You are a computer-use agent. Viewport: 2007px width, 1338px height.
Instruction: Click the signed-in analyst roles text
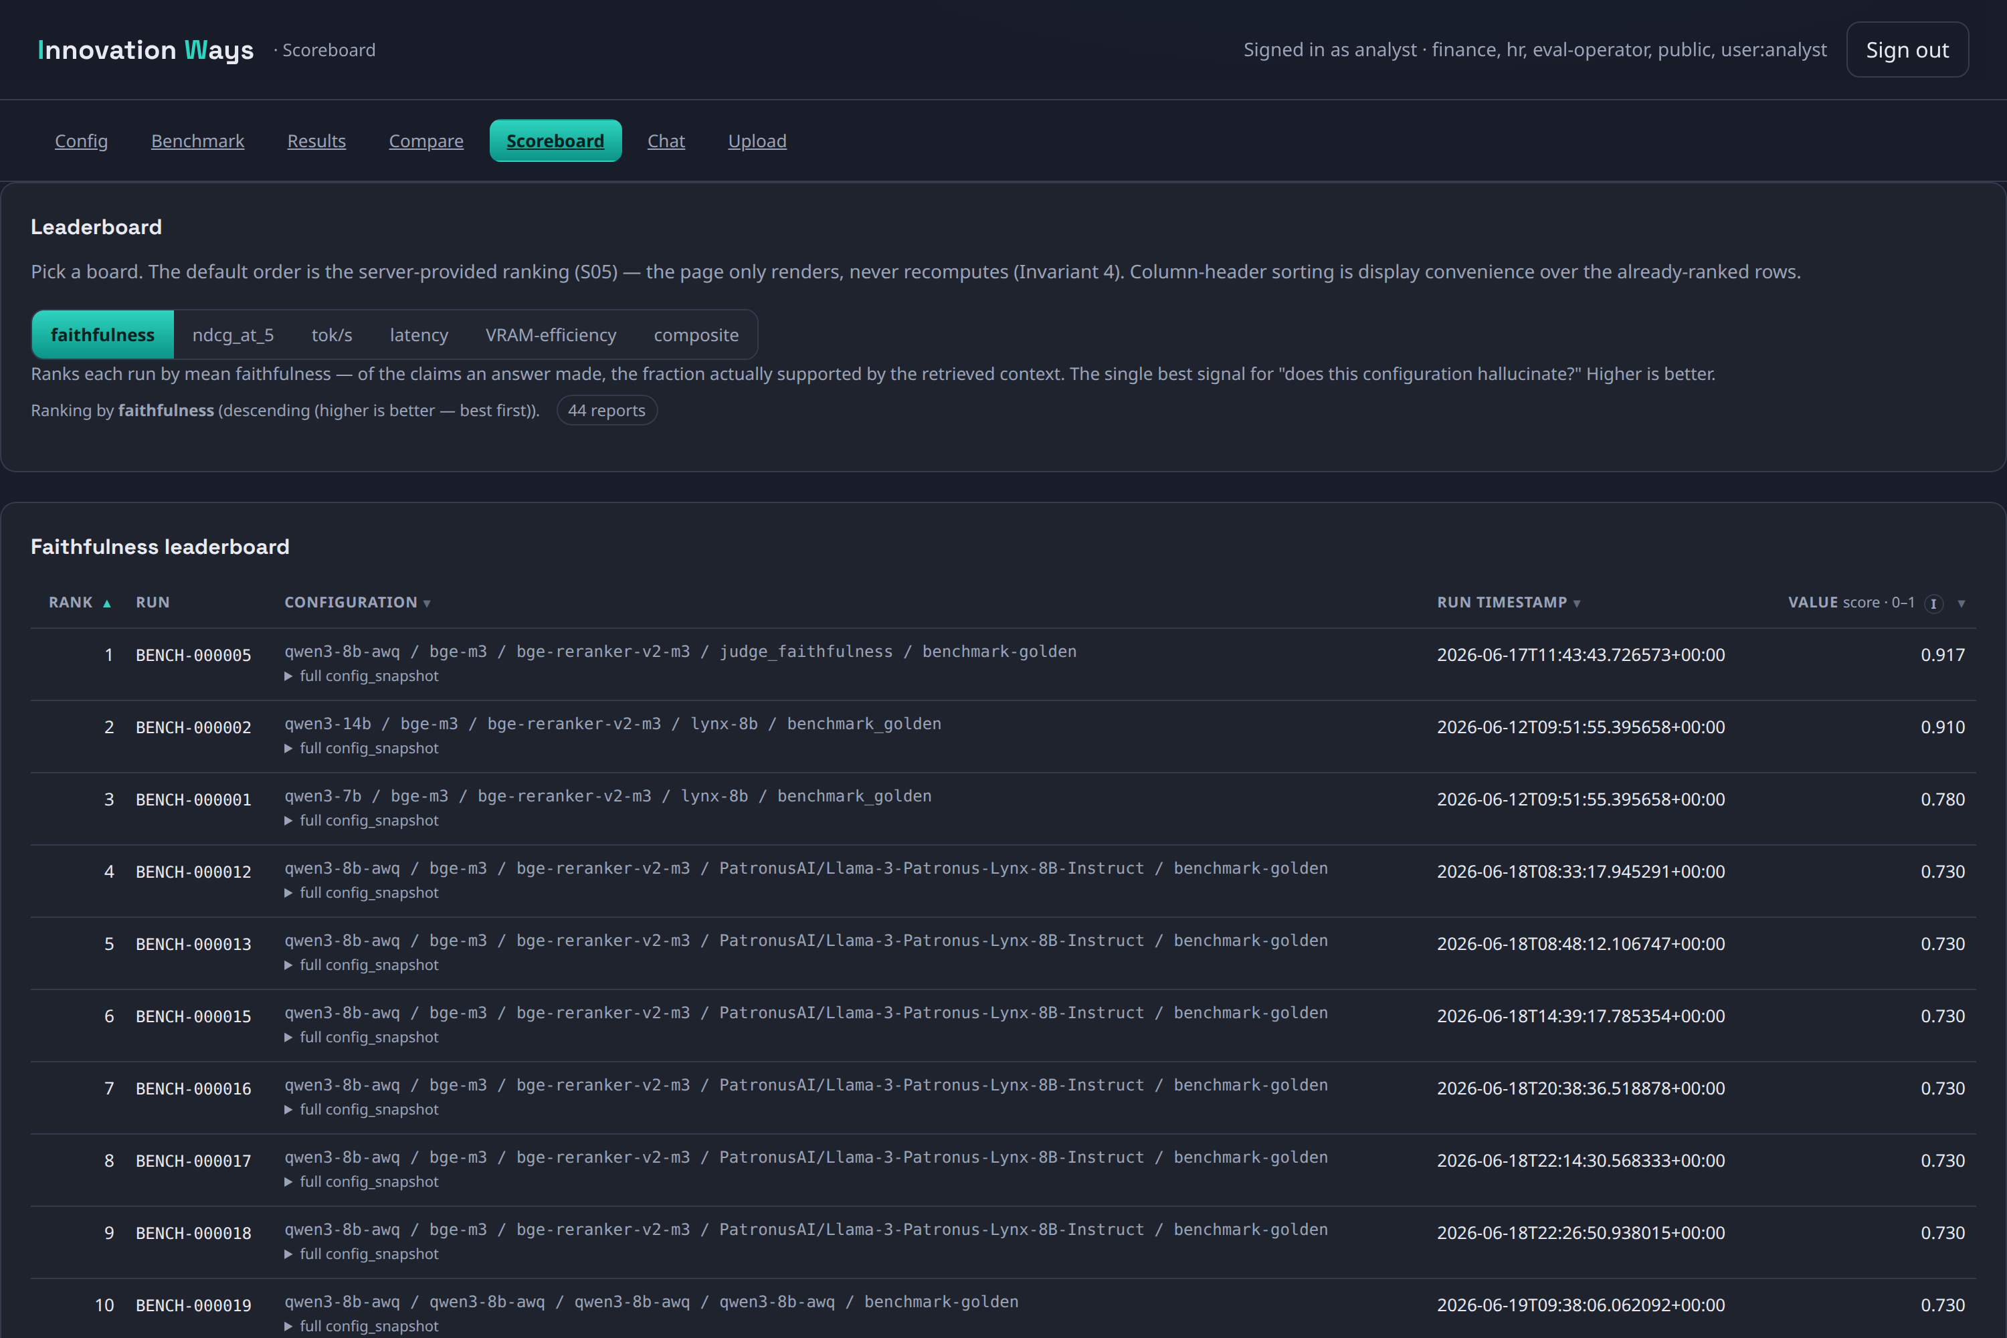(1535, 50)
